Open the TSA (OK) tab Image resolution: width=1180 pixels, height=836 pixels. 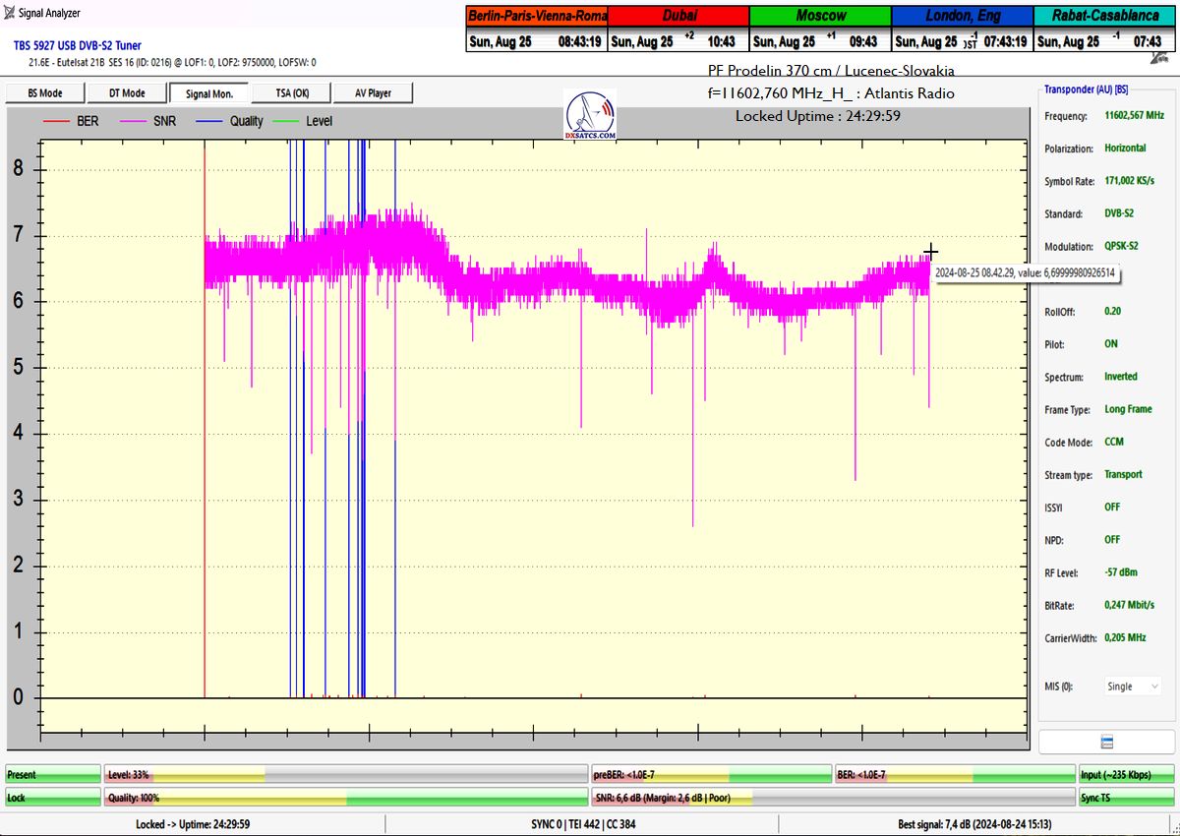tap(290, 93)
